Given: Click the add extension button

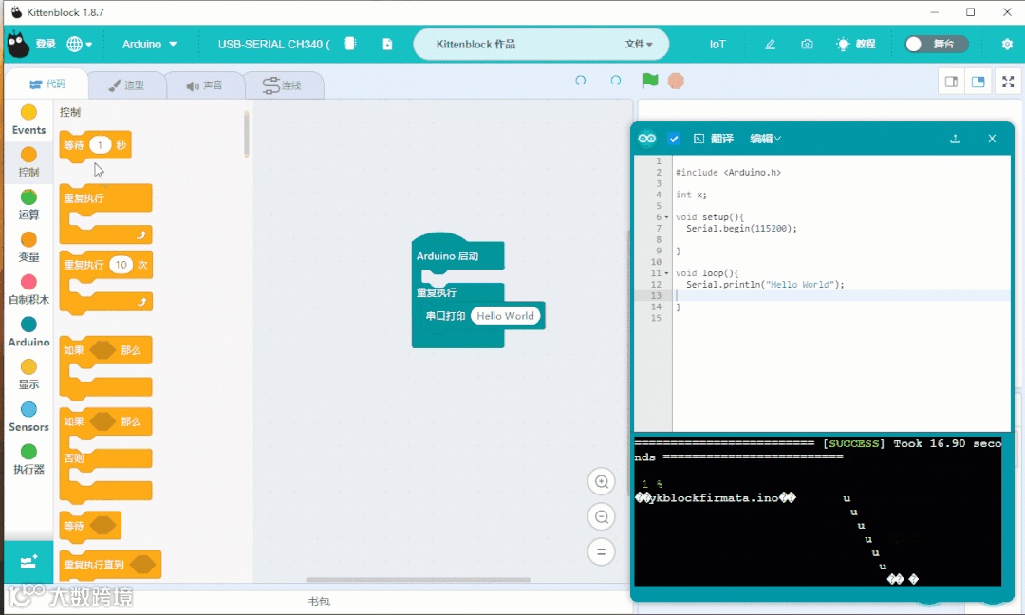Looking at the screenshot, I should coord(28,562).
